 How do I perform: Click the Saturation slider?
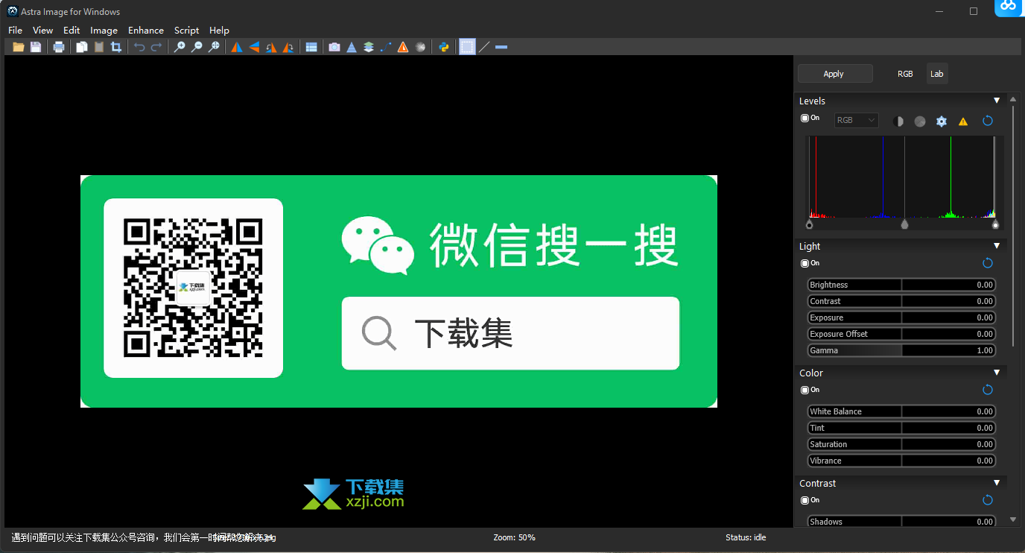tap(901, 444)
